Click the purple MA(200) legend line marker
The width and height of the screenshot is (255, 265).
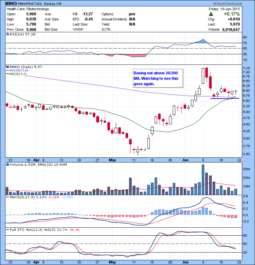7,71
